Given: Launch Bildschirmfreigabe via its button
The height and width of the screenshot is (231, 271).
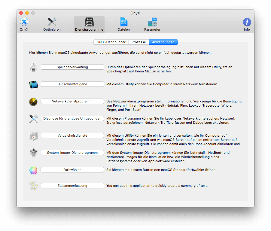Looking at the screenshot, I should [72, 84].
